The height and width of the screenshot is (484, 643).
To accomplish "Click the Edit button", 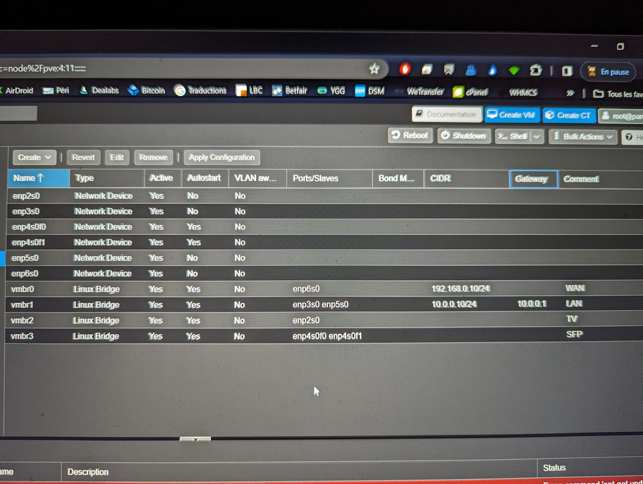I will [x=117, y=157].
